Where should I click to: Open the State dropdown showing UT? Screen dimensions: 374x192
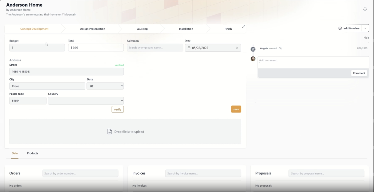(x=105, y=86)
